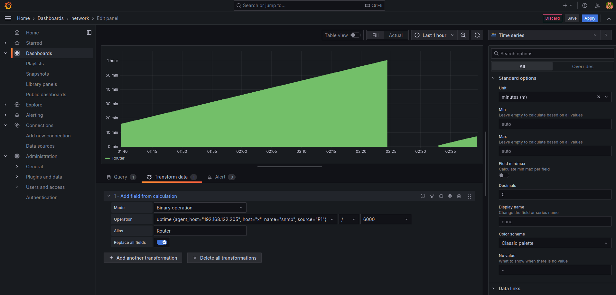Open Last 1 hour time picker
This screenshot has width=616, height=295.
point(434,35)
